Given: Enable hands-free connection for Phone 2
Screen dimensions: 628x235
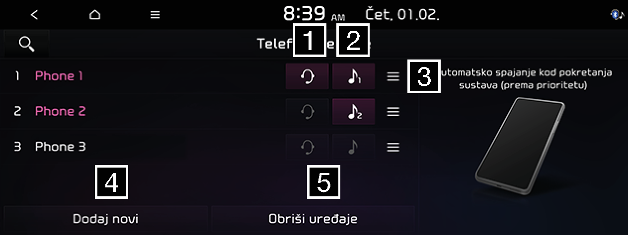Looking at the screenshot, I should click(307, 112).
